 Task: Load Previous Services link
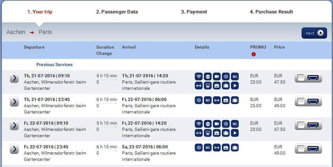point(54,65)
